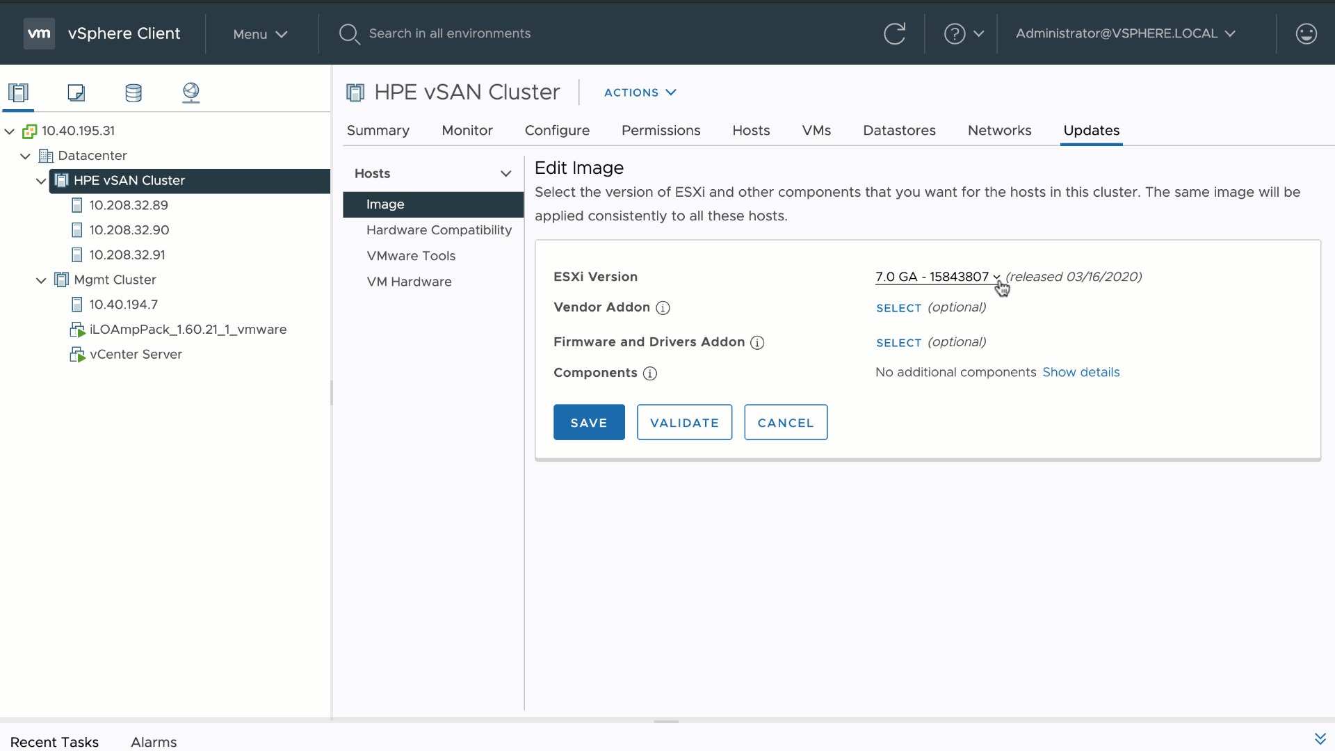
Task: Switch to the Hosts tab
Action: (x=751, y=131)
